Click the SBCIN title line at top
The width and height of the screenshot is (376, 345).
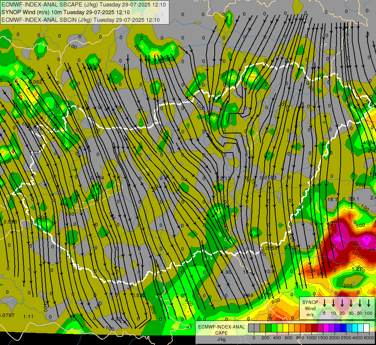point(81,20)
